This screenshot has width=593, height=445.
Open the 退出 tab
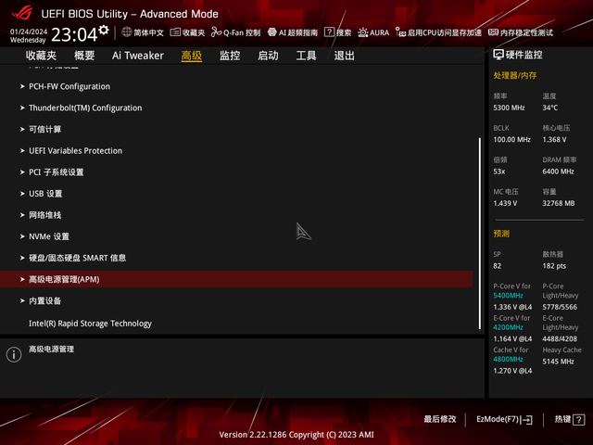(x=344, y=56)
